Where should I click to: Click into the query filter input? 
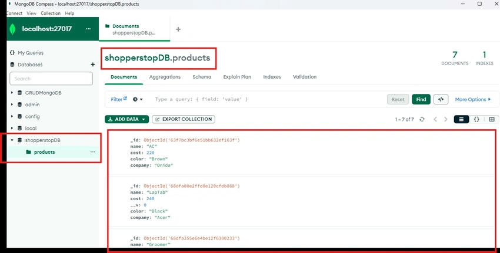pos(268,99)
